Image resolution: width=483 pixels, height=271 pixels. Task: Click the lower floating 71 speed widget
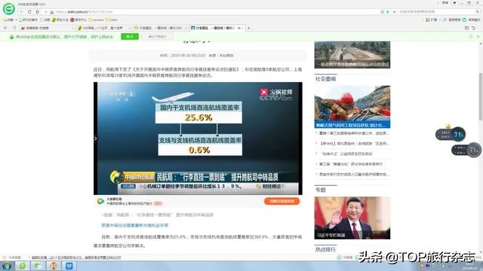[466, 150]
